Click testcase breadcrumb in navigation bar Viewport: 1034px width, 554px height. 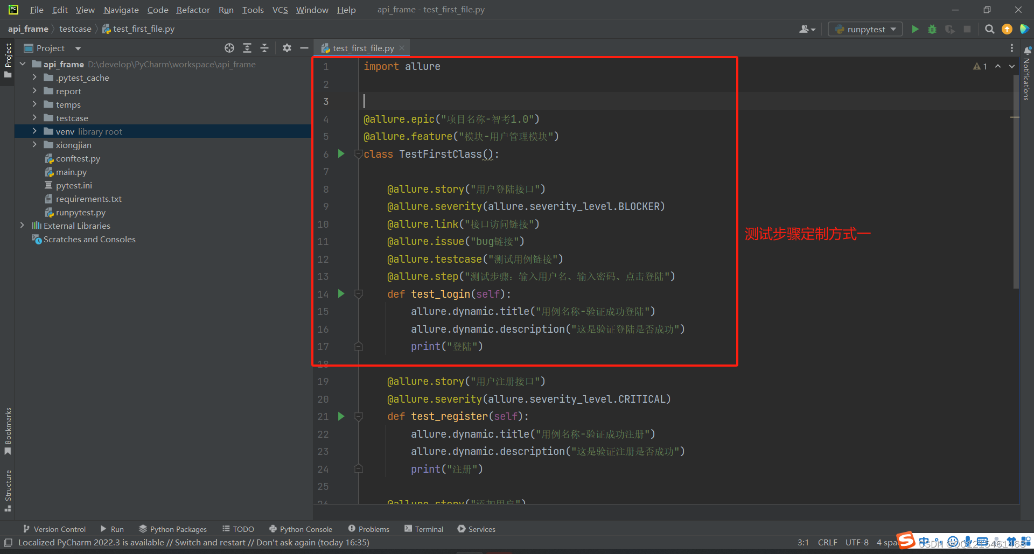coord(75,29)
